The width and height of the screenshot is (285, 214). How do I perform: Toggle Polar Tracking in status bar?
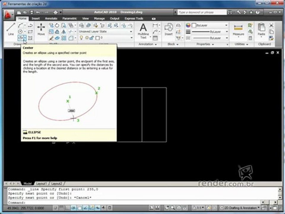pyautogui.click(x=73, y=208)
